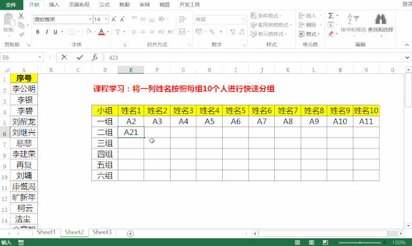The image size is (412, 246).
Task: Add a new sheet with plus icon
Action: [x=130, y=233]
